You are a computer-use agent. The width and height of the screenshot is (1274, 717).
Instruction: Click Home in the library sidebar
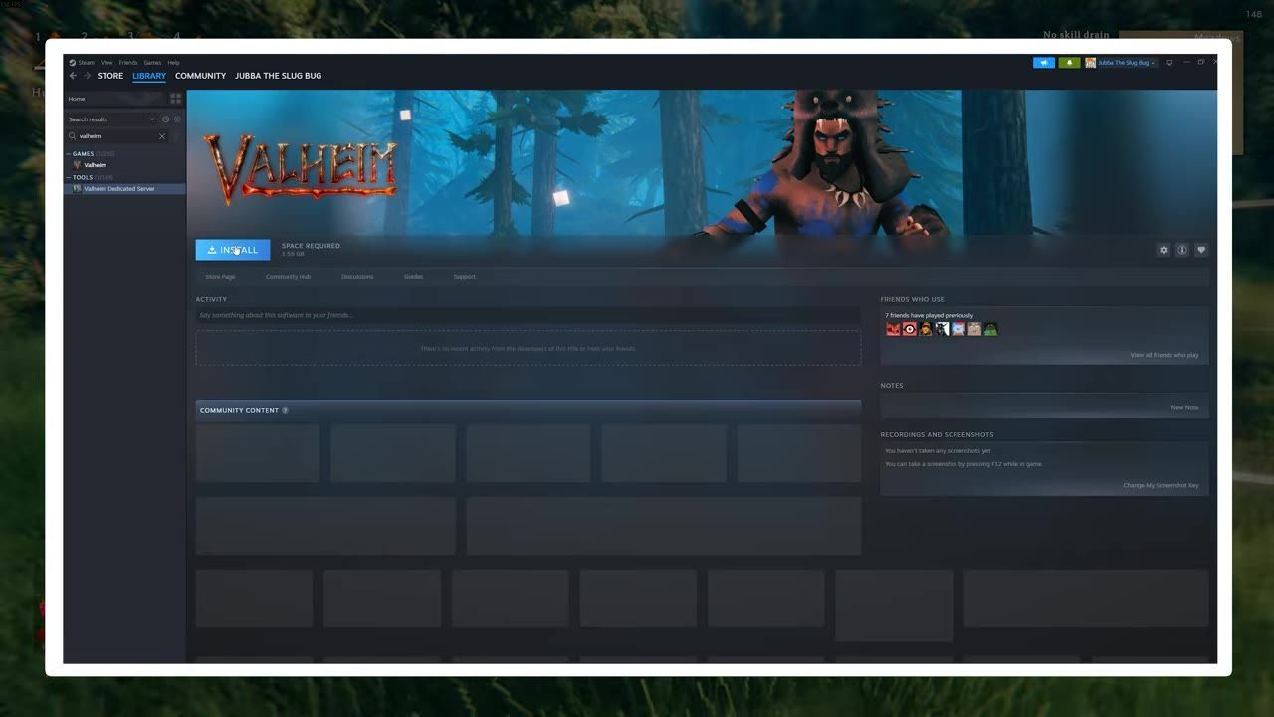(77, 99)
